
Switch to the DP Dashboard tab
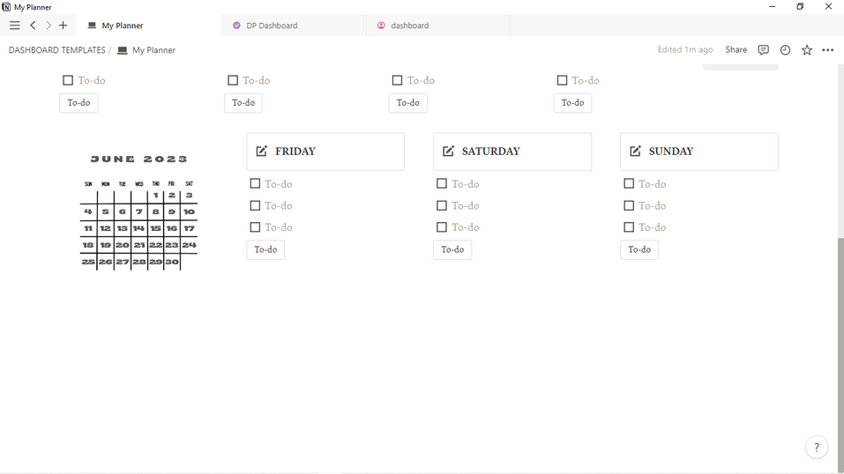click(x=272, y=26)
